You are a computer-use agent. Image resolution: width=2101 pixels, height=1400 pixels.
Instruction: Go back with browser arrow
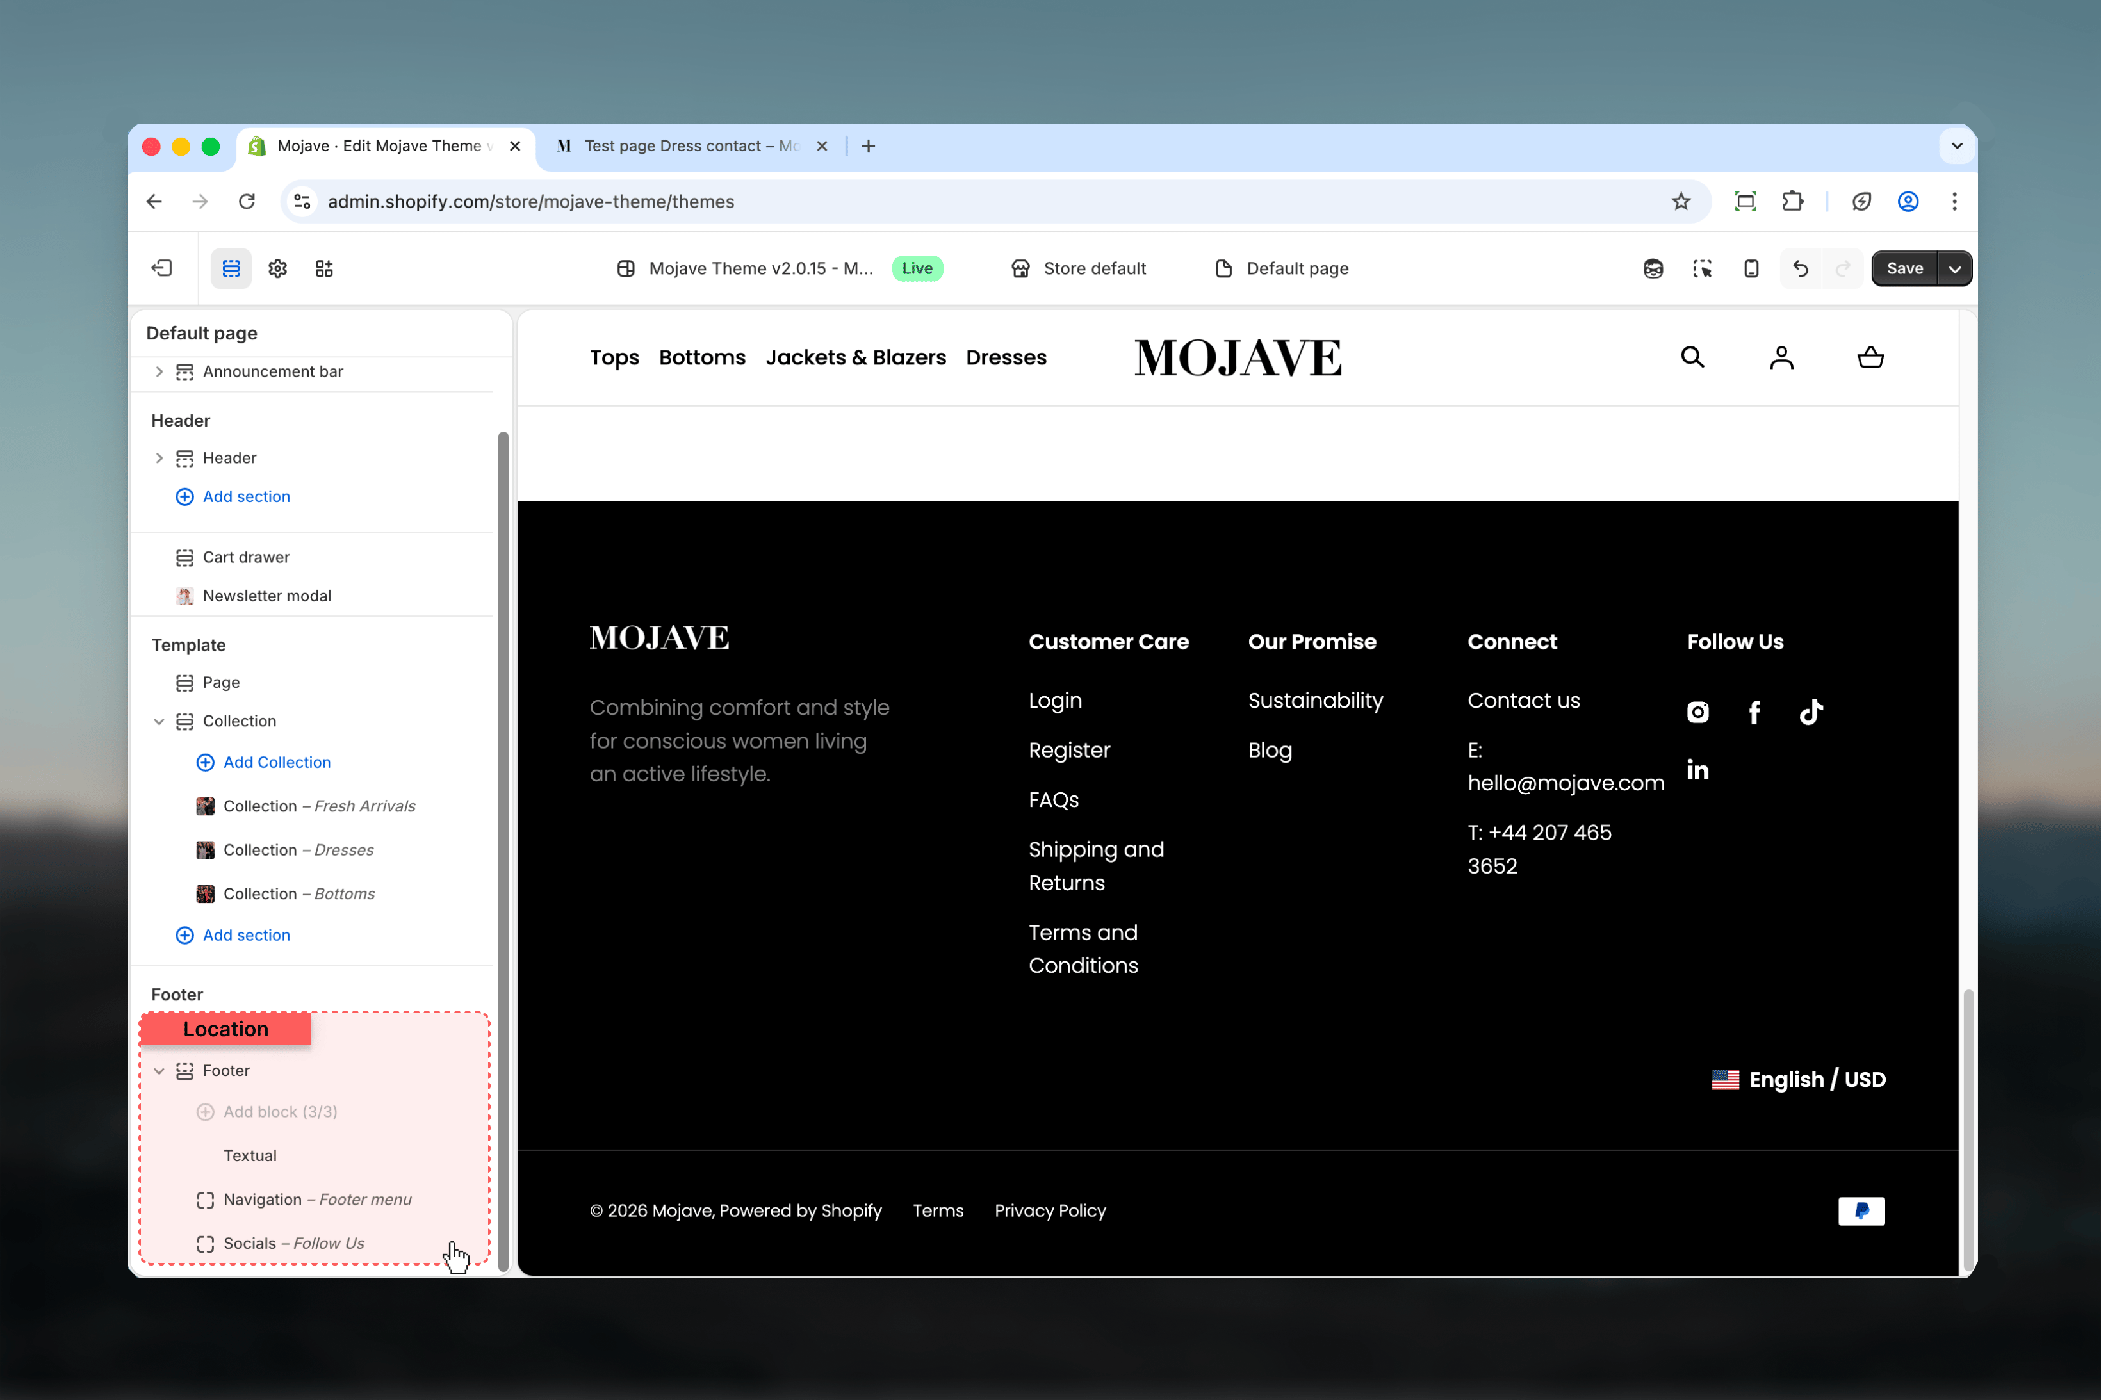[x=154, y=201]
